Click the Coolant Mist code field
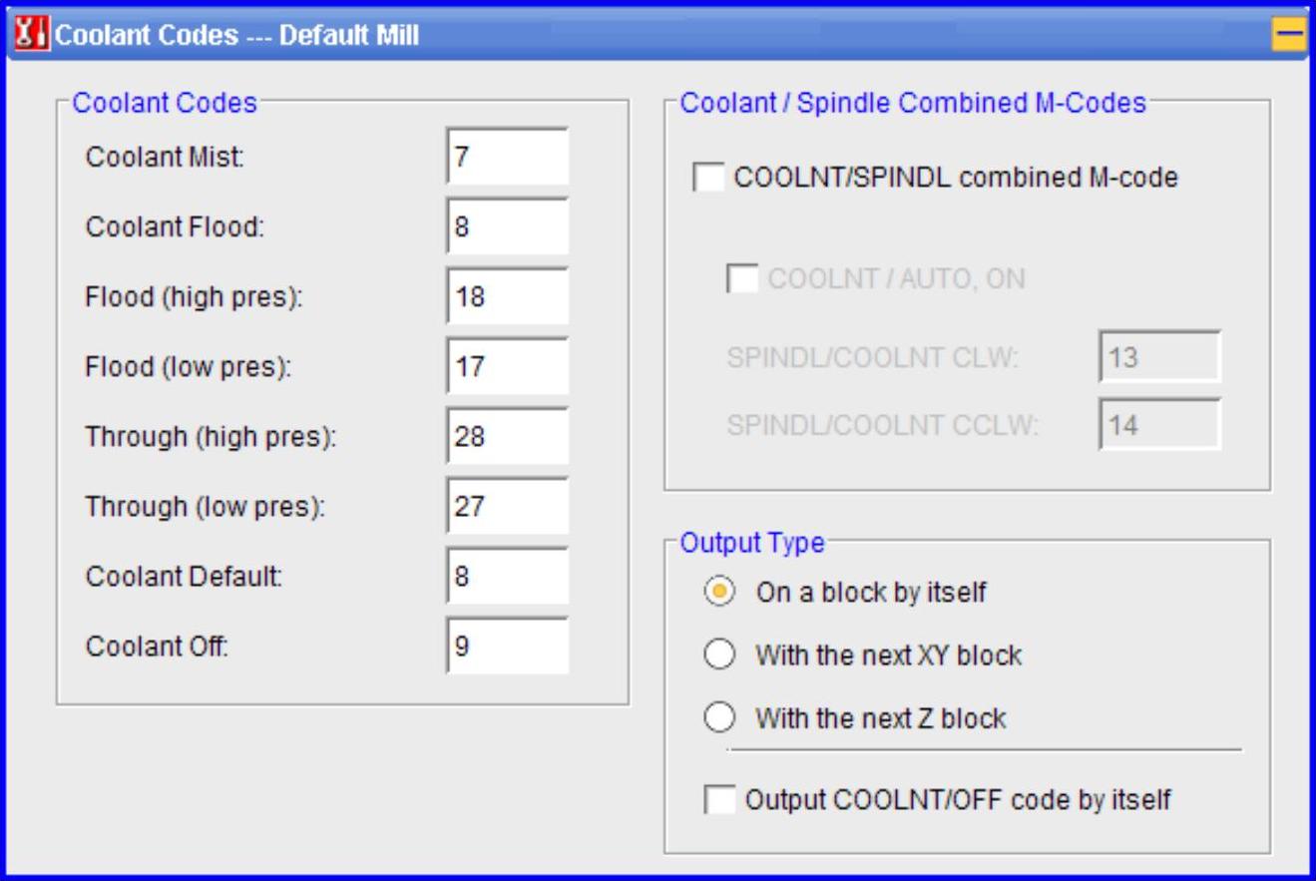1316x881 pixels. click(x=508, y=158)
